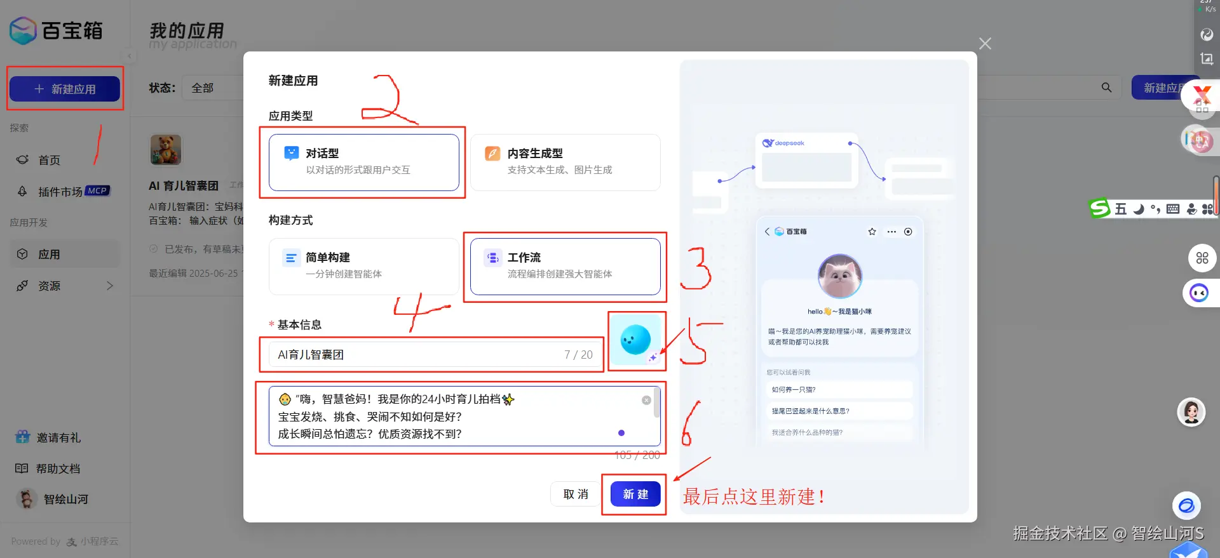Click the AI 育儿智囊团 bear app thumbnail
This screenshot has width=1220, height=558.
pyautogui.click(x=165, y=150)
